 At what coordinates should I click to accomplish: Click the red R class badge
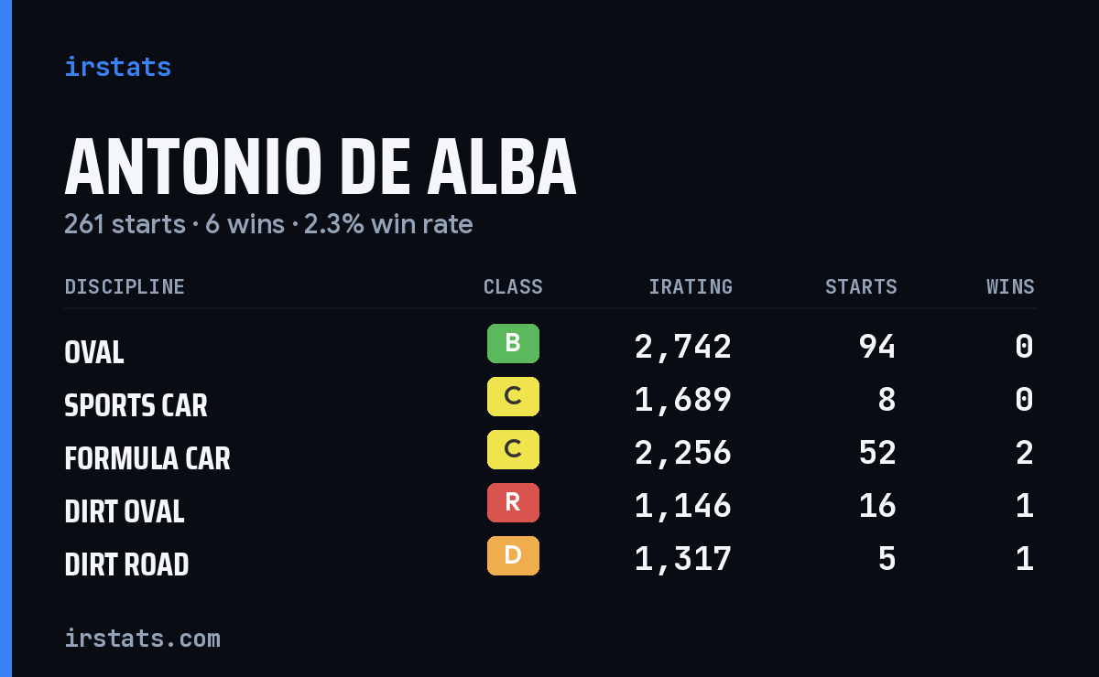point(513,502)
